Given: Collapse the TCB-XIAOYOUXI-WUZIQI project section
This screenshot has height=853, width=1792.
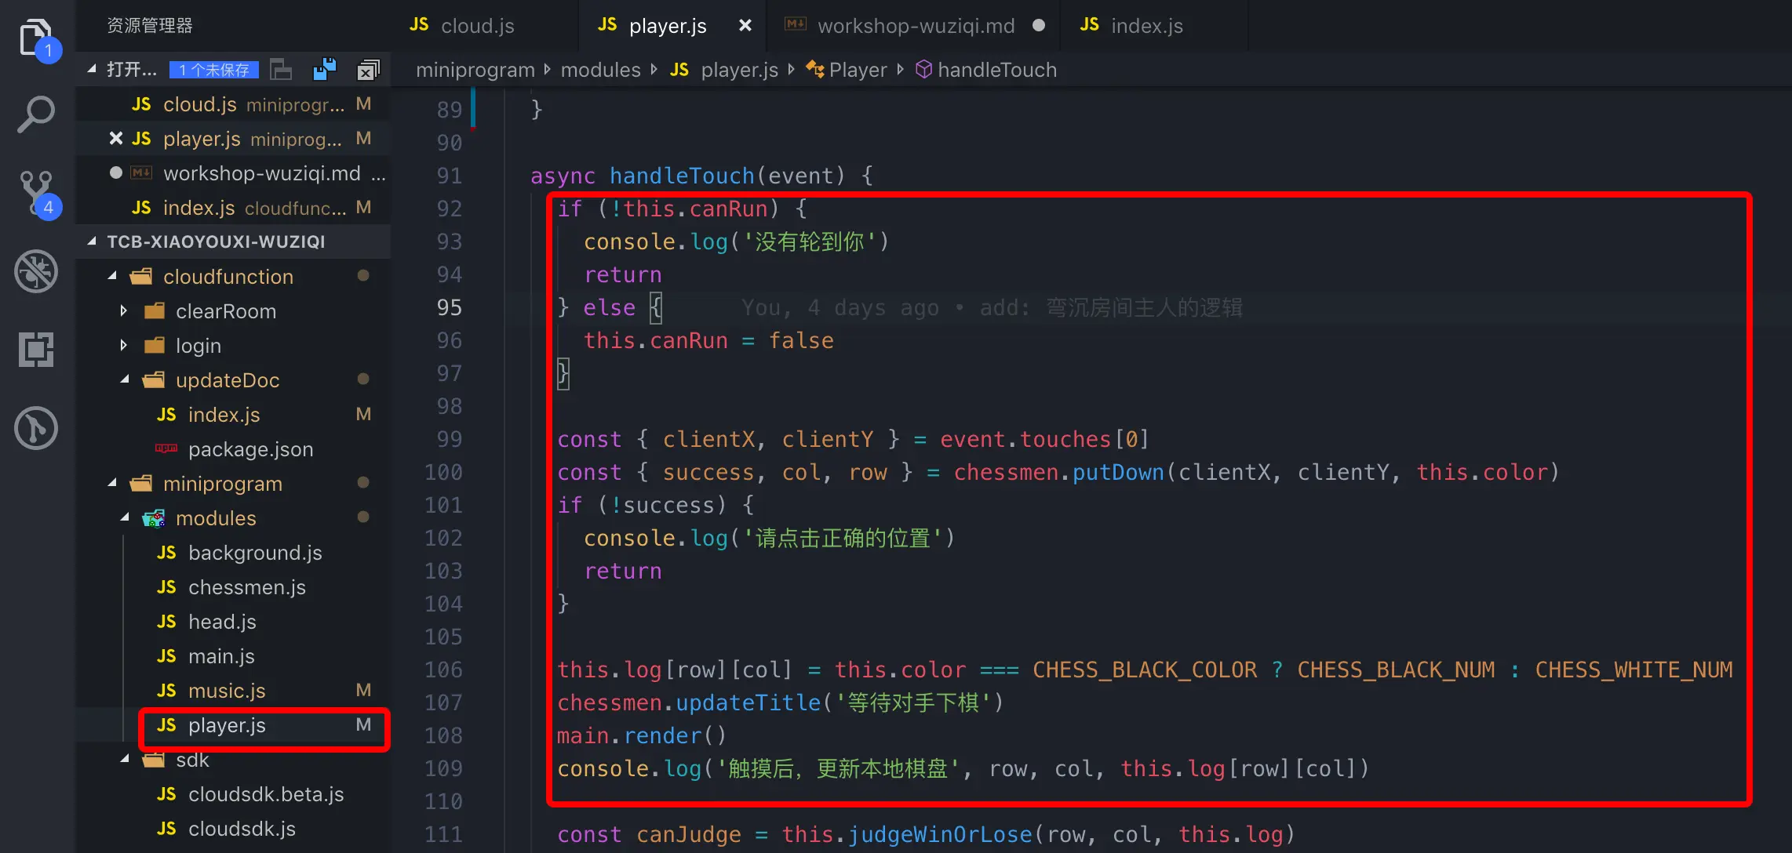Looking at the screenshot, I should click(93, 241).
